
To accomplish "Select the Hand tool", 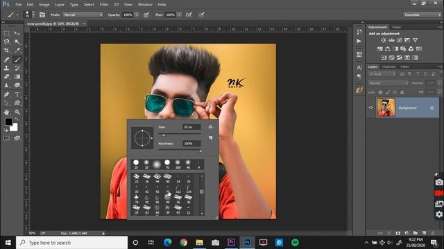I will [6, 112].
